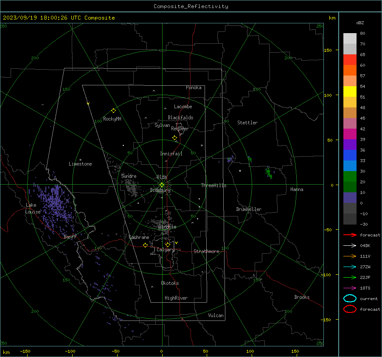Pick the red swatch in dBZ scale
Image resolution: width=382 pixels, height=357 pixels.
[350, 59]
